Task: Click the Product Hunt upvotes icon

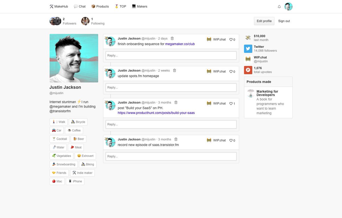Action: 248,70
